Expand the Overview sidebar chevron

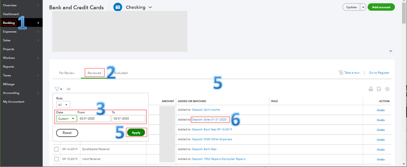click(38, 5)
